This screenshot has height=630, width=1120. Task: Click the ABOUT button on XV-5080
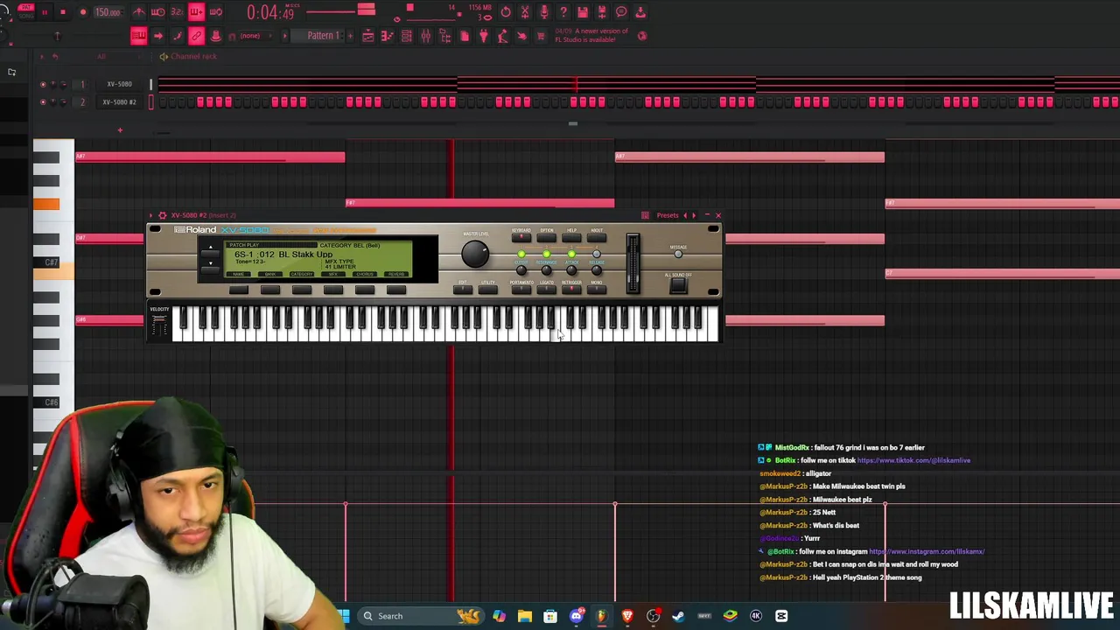[596, 236]
